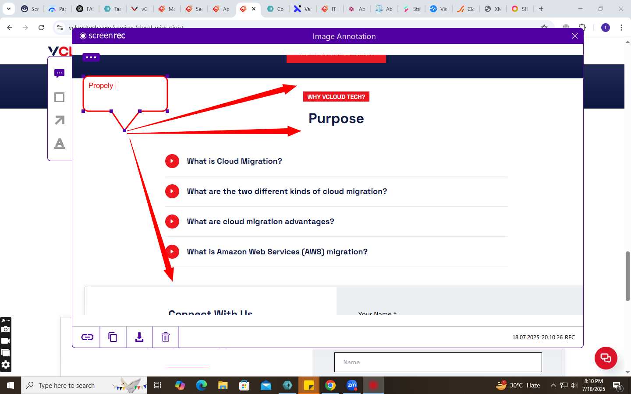Open the notification center icon
This screenshot has height=394, width=631.
pyautogui.click(x=617, y=386)
